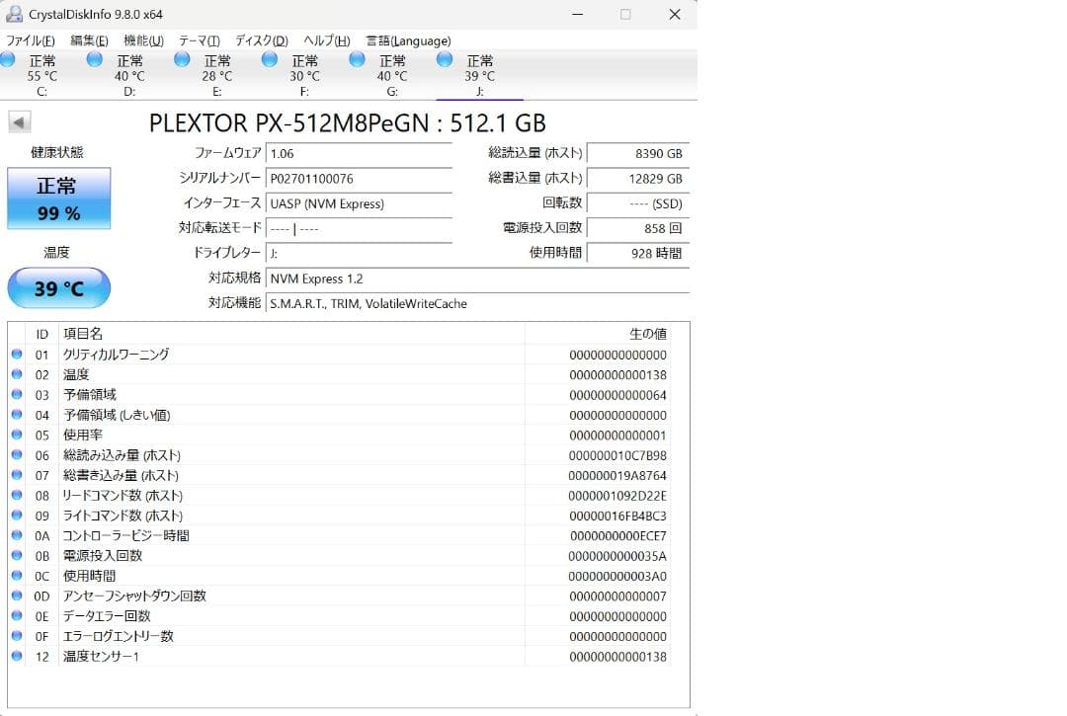Image resolution: width=1067 pixels, height=716 pixels.
Task: Click the 電源投入回数 value 858 回
Action: point(638,228)
